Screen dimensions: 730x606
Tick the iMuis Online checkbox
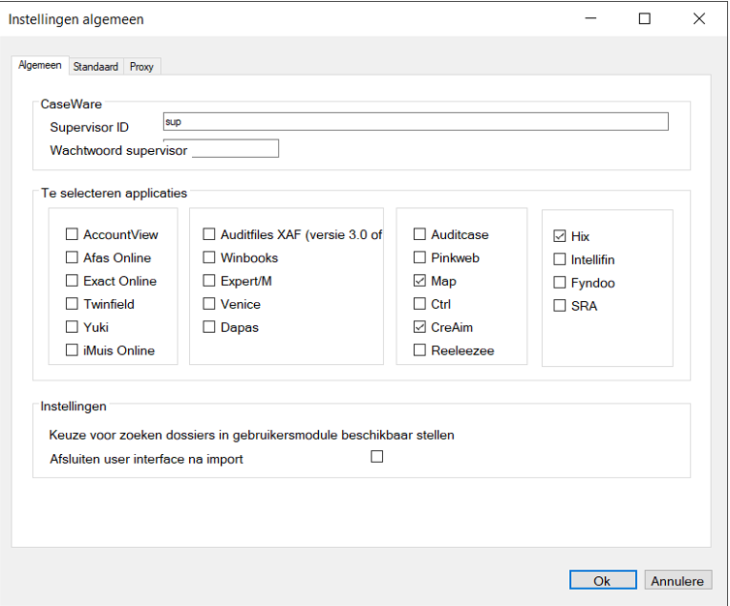pos(72,349)
